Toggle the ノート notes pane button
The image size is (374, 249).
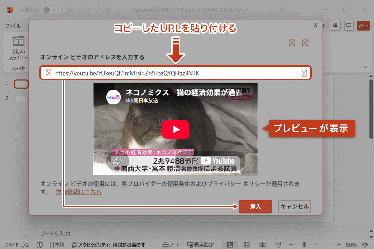coord(171,245)
